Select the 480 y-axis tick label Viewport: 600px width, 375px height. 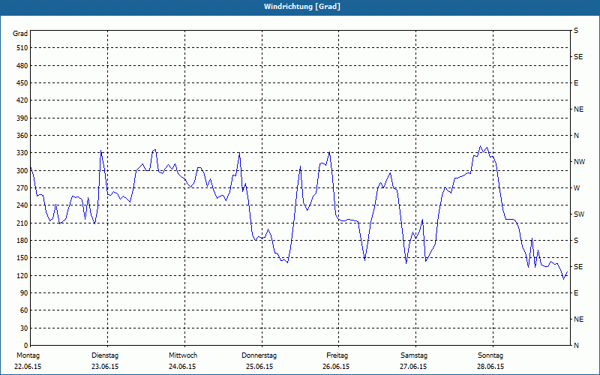[22, 66]
